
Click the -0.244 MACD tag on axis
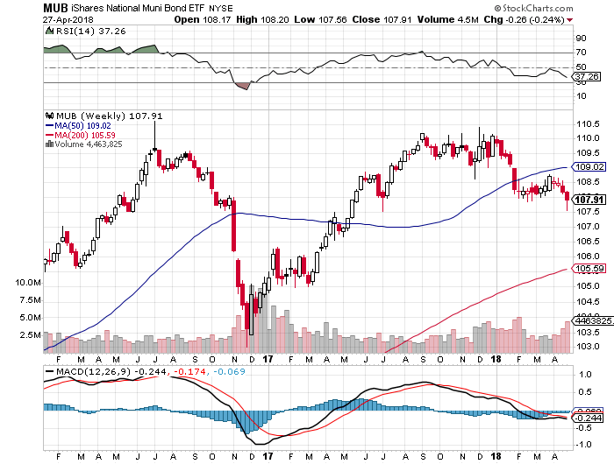pos(587,418)
